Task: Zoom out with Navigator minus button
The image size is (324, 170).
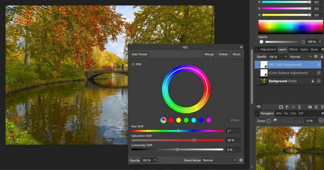Action: click(269, 121)
